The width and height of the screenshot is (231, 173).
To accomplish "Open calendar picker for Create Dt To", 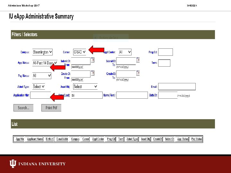I will pos(138,73).
